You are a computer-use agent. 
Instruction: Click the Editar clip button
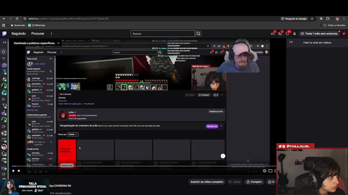click(235, 182)
